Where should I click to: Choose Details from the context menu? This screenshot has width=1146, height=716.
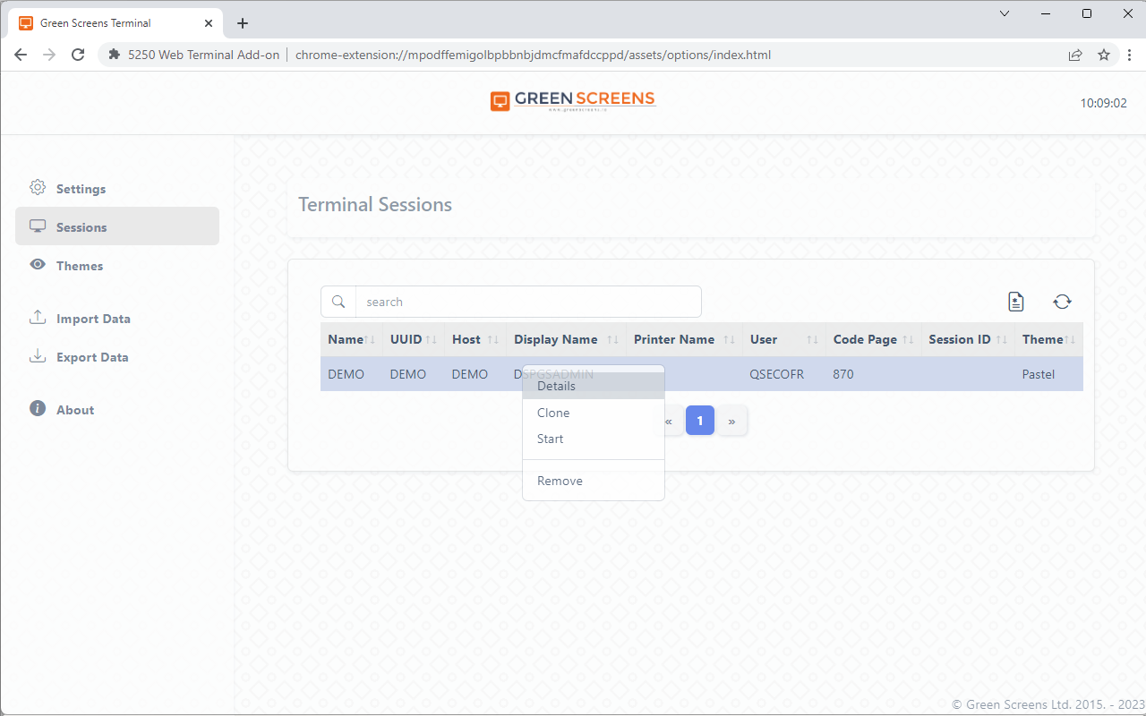pos(556,387)
